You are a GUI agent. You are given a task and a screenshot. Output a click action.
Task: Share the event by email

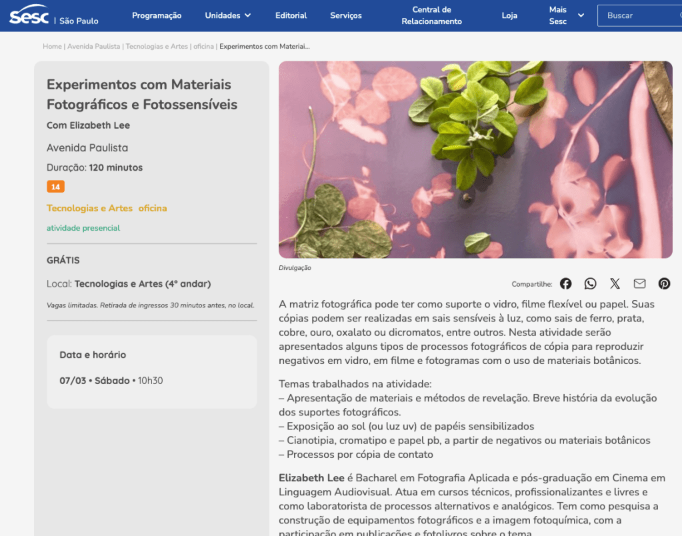click(x=639, y=283)
